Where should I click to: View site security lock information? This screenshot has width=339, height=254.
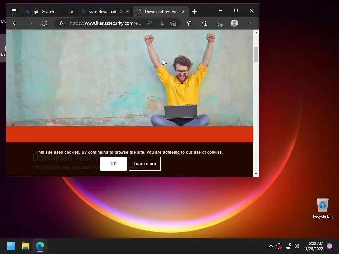click(x=62, y=23)
